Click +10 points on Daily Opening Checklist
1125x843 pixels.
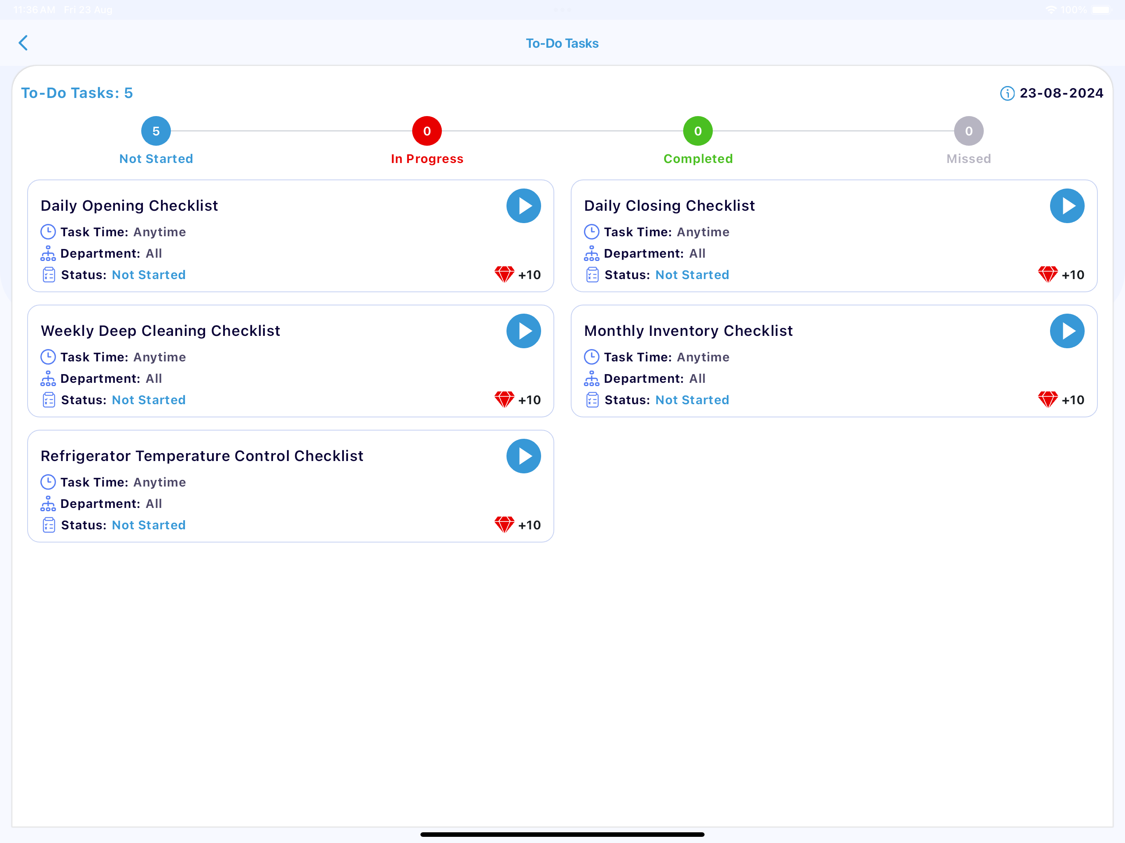pyautogui.click(x=529, y=275)
